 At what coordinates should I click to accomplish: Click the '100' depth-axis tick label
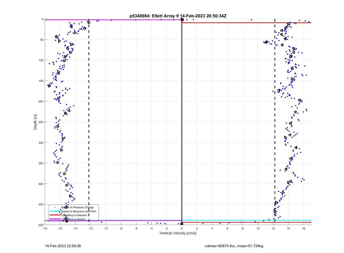point(41,60)
